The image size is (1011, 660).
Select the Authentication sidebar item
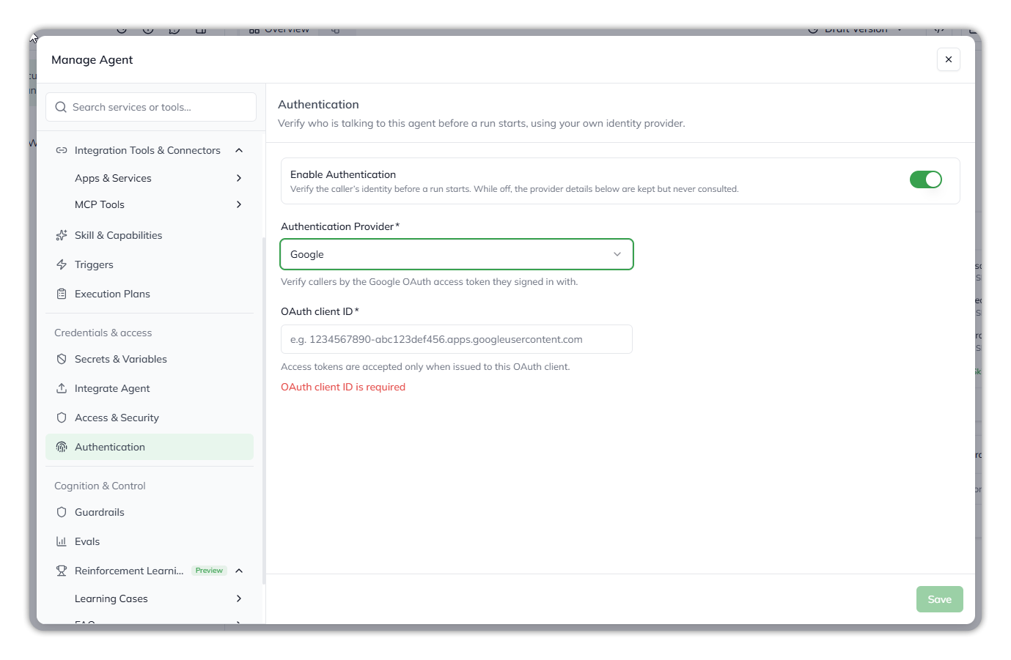(x=150, y=447)
